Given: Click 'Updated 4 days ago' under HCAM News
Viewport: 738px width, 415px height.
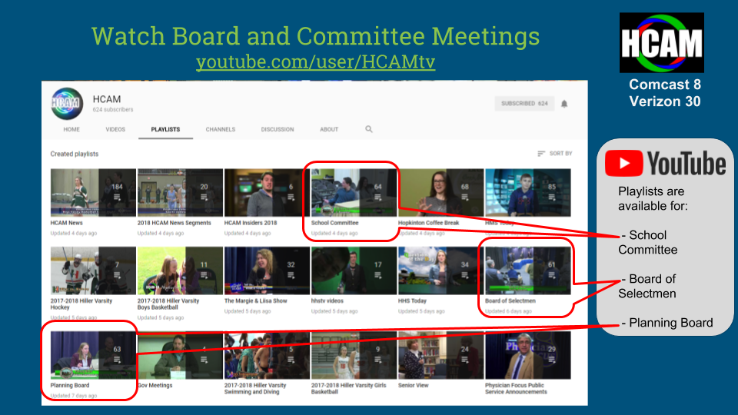Looking at the screenshot, I should point(74,234).
